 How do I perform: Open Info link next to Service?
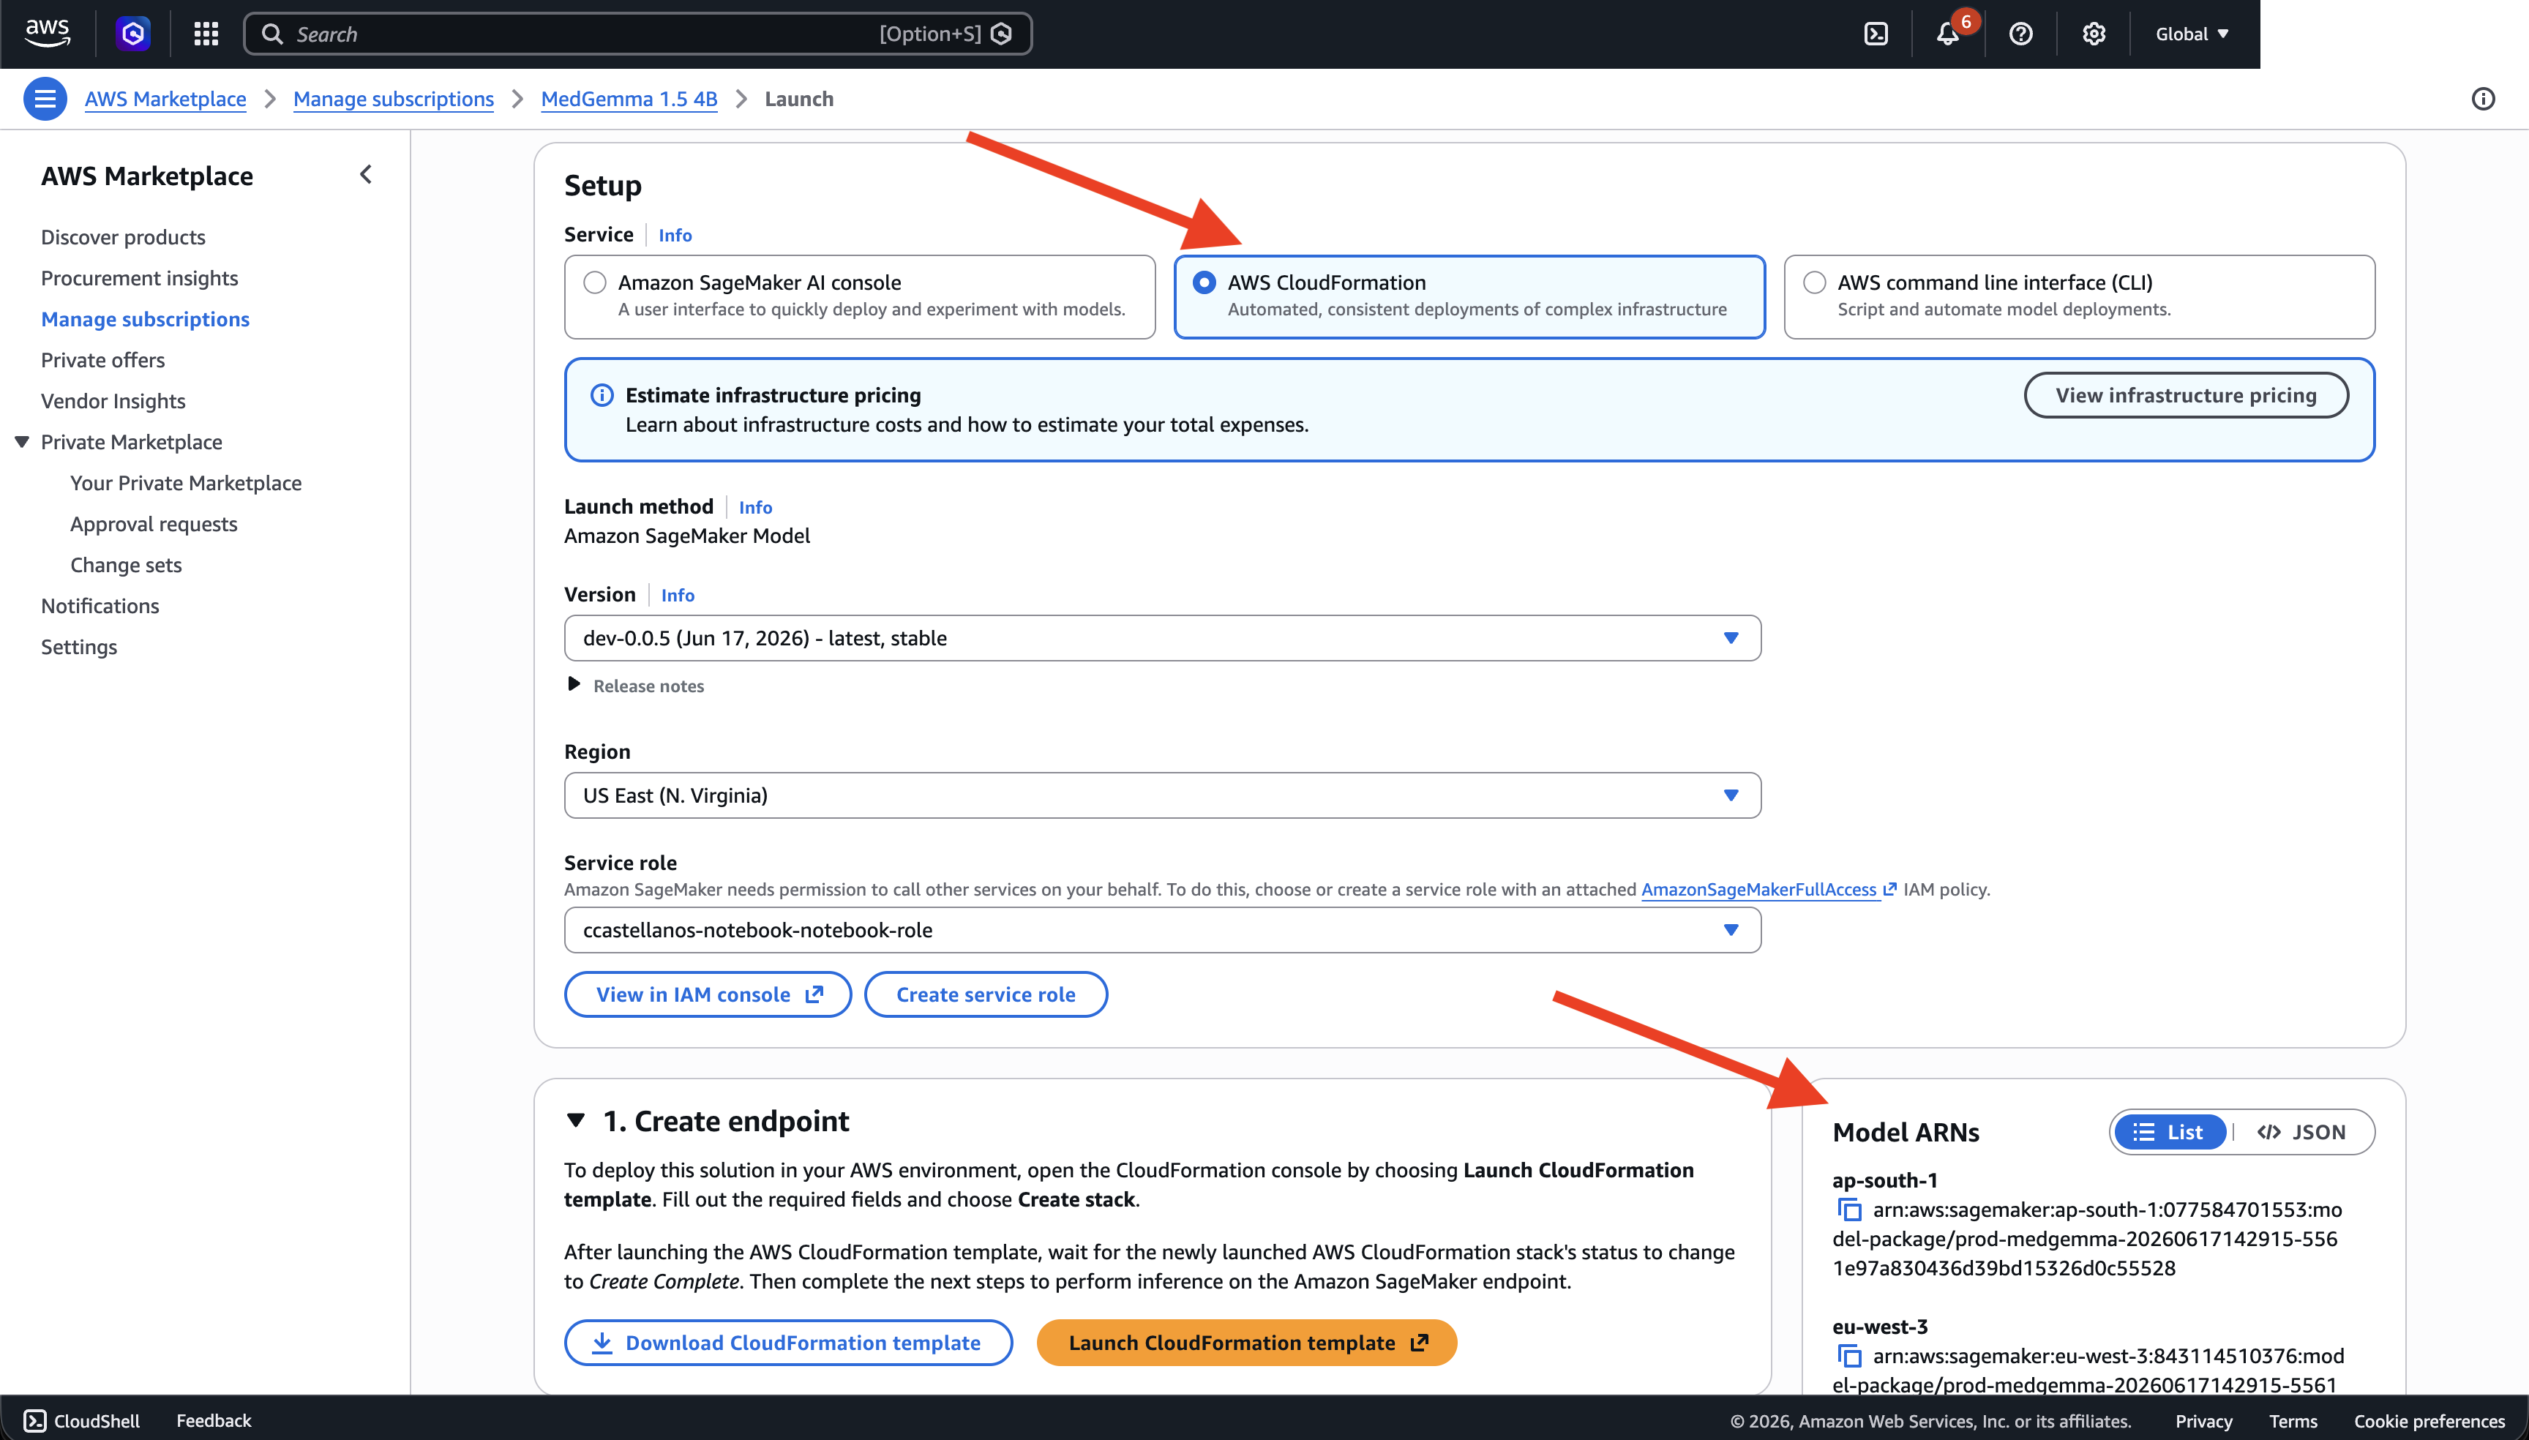(675, 236)
